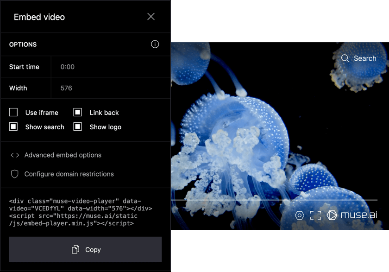Enable the Use iframe checkbox
The height and width of the screenshot is (272, 389).
click(x=13, y=113)
